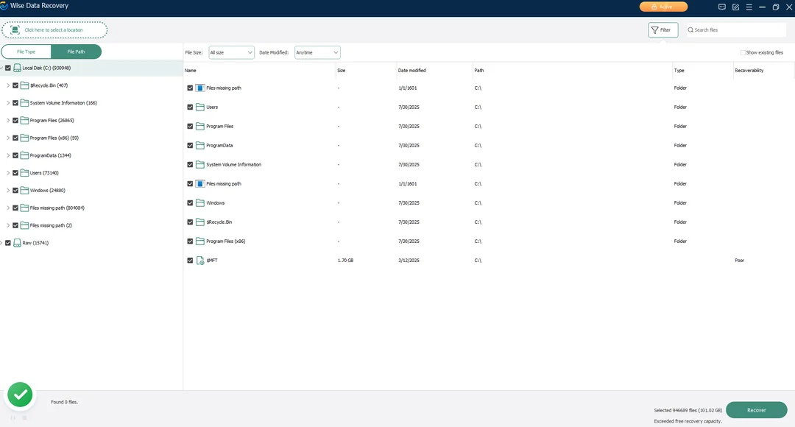795x427 pixels.
Task: Expand Files missing path (2) tree node
Action: click(x=8, y=225)
